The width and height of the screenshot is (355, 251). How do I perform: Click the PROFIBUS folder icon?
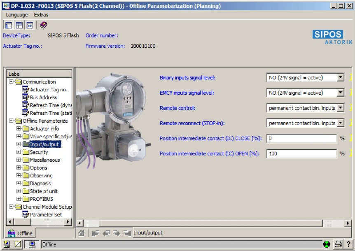pyautogui.click(x=26, y=199)
